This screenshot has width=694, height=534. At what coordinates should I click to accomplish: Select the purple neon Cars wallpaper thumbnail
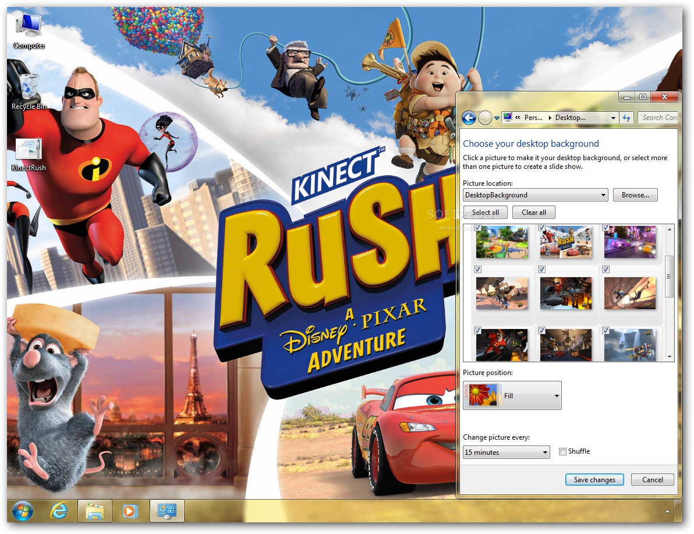(x=630, y=242)
